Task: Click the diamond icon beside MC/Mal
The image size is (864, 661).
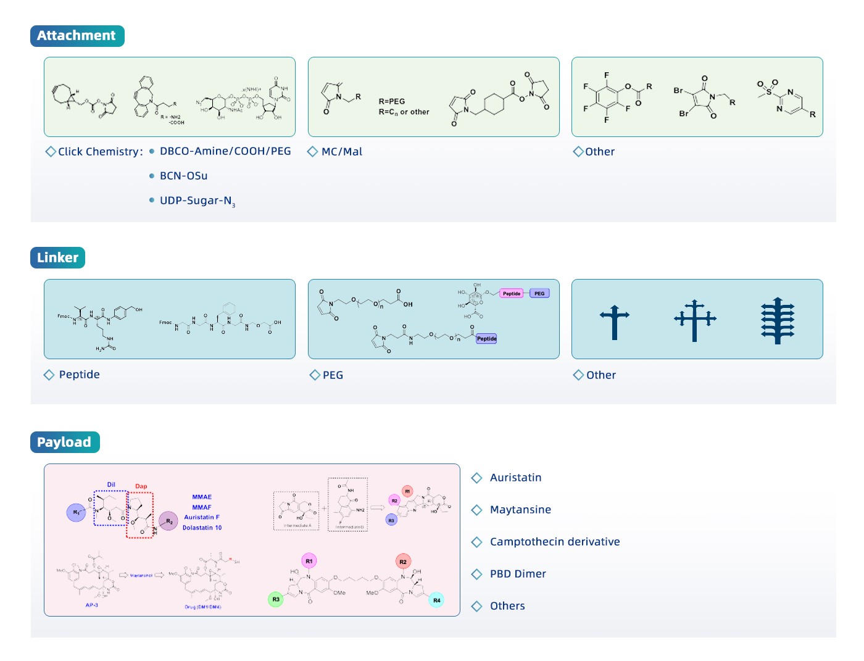Action: click(x=313, y=152)
